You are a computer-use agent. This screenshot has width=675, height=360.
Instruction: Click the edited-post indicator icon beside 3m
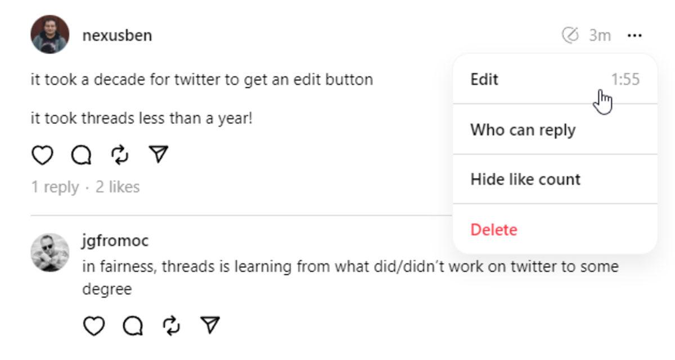pyautogui.click(x=570, y=35)
